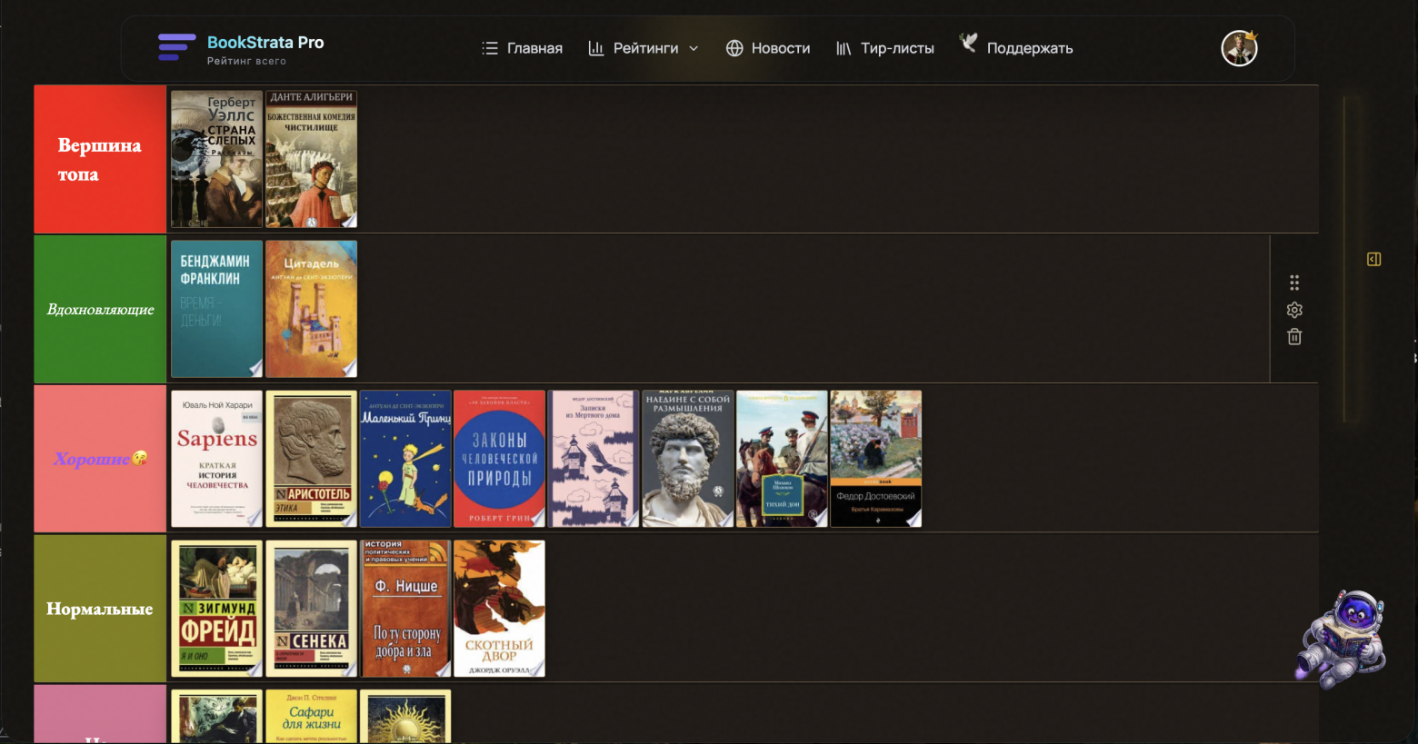This screenshot has width=1418, height=744.
Task: Click the vertical scrollbar on the right
Action: [x=1351, y=259]
